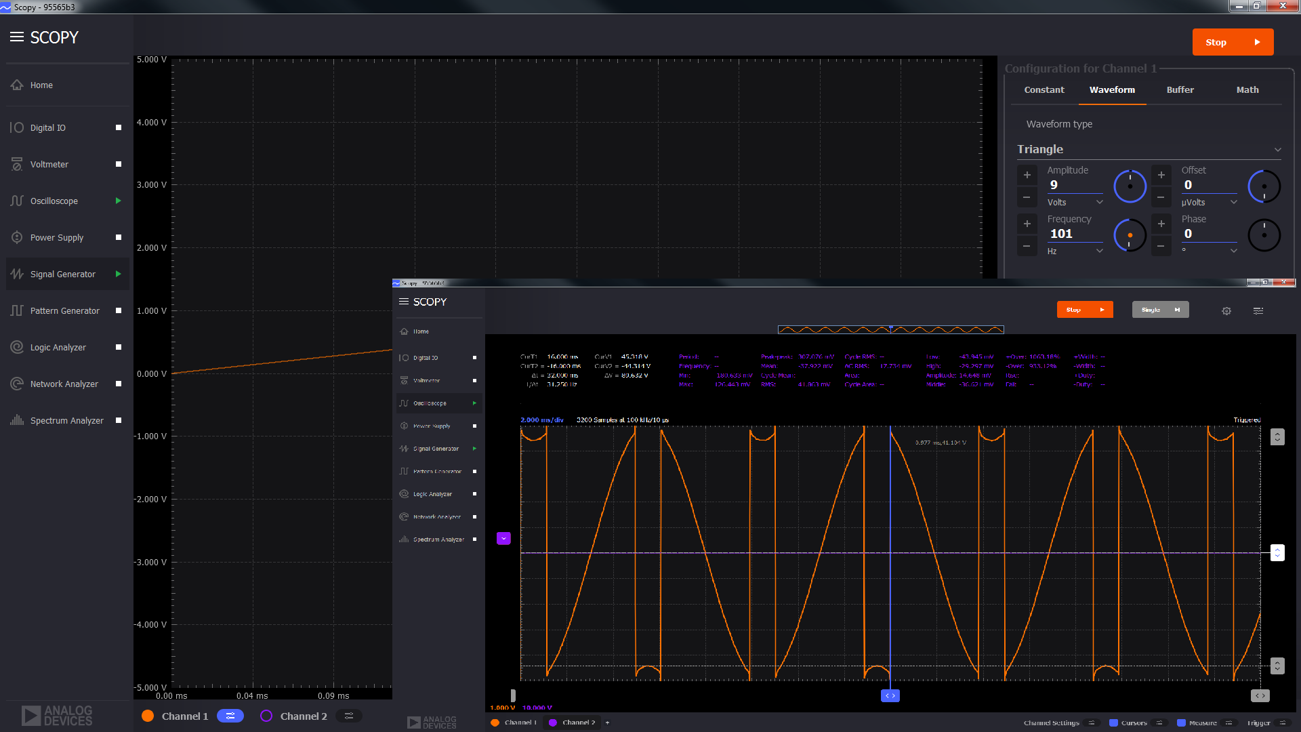Click the Stop button in oscilloscope window
The width and height of the screenshot is (1301, 732).
(1085, 310)
